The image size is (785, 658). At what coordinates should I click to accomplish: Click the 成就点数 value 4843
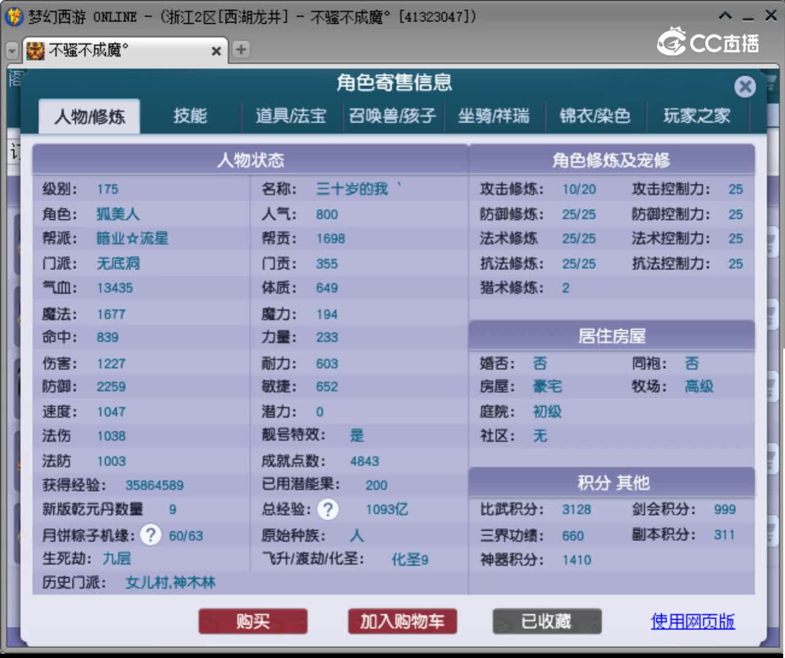click(364, 461)
